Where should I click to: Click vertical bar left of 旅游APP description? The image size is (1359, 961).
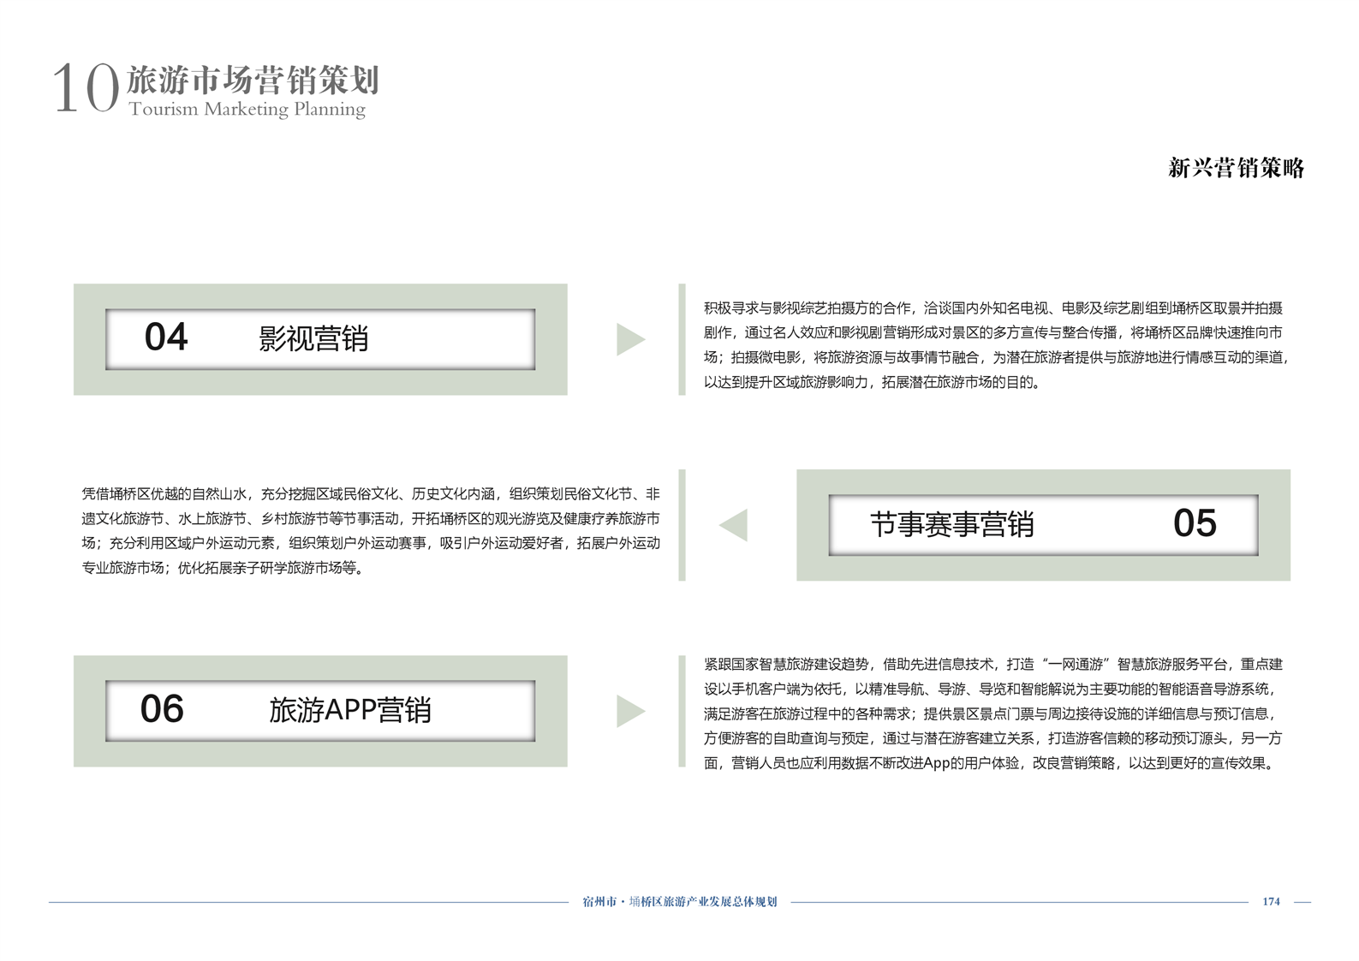(682, 711)
